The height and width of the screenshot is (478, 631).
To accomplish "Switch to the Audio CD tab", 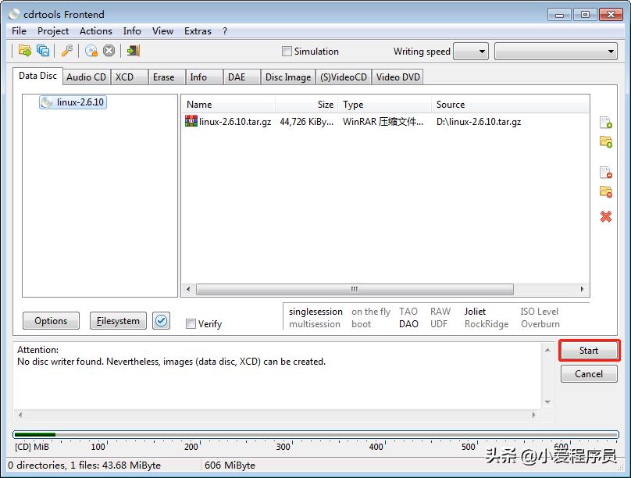I will point(86,77).
